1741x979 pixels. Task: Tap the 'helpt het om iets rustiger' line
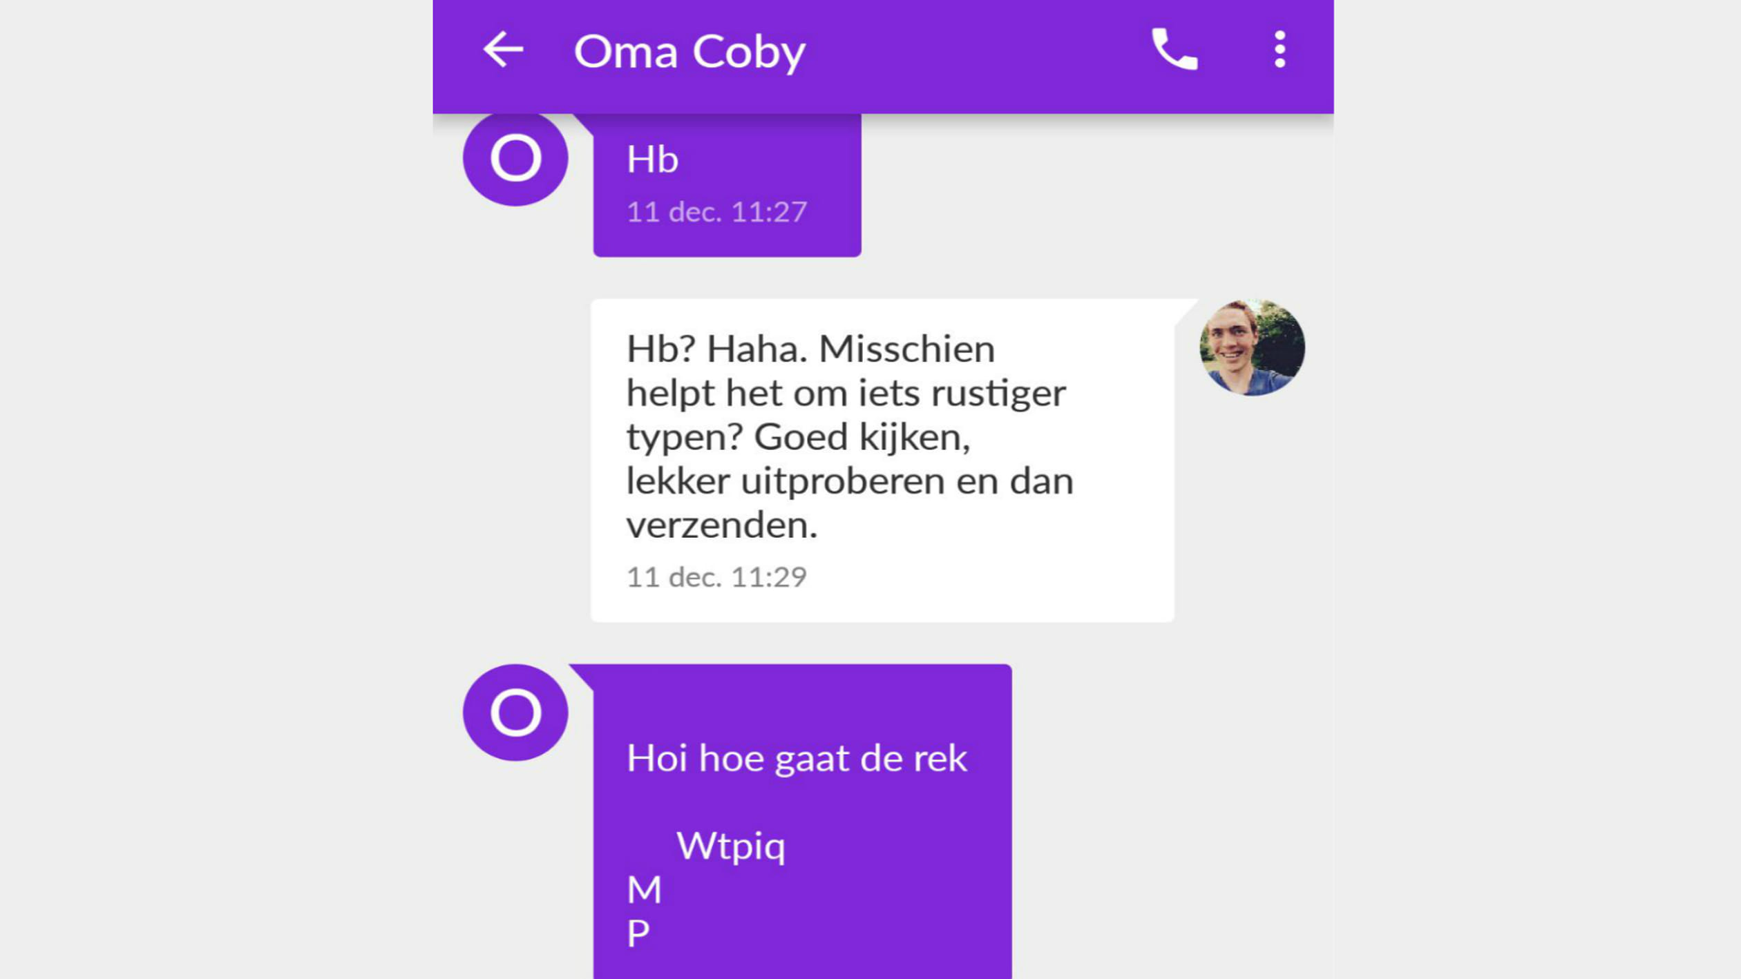pyautogui.click(x=846, y=394)
